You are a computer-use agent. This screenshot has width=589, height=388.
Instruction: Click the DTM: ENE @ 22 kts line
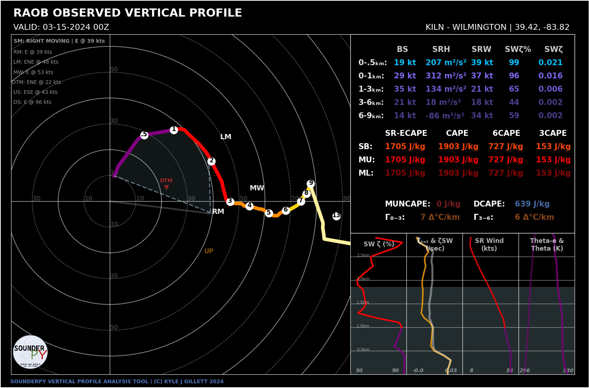coord(37,82)
